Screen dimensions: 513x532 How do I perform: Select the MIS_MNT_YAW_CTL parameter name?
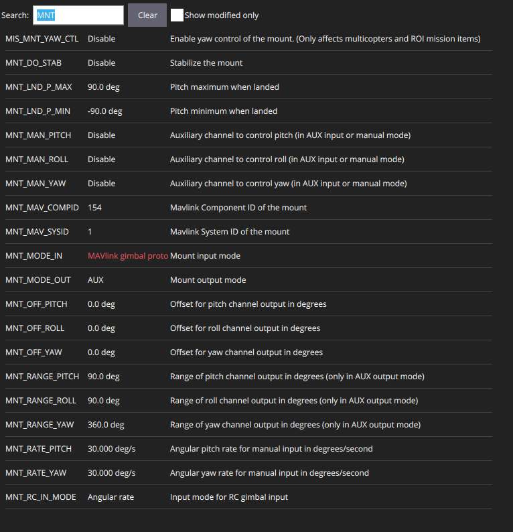click(42, 39)
